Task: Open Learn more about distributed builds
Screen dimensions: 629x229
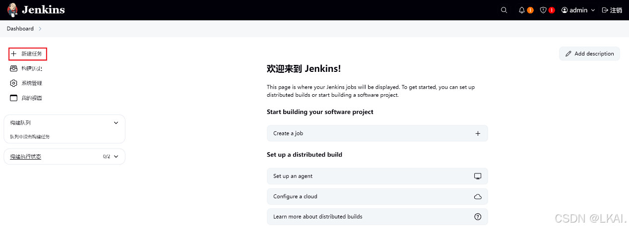Action: point(377,217)
